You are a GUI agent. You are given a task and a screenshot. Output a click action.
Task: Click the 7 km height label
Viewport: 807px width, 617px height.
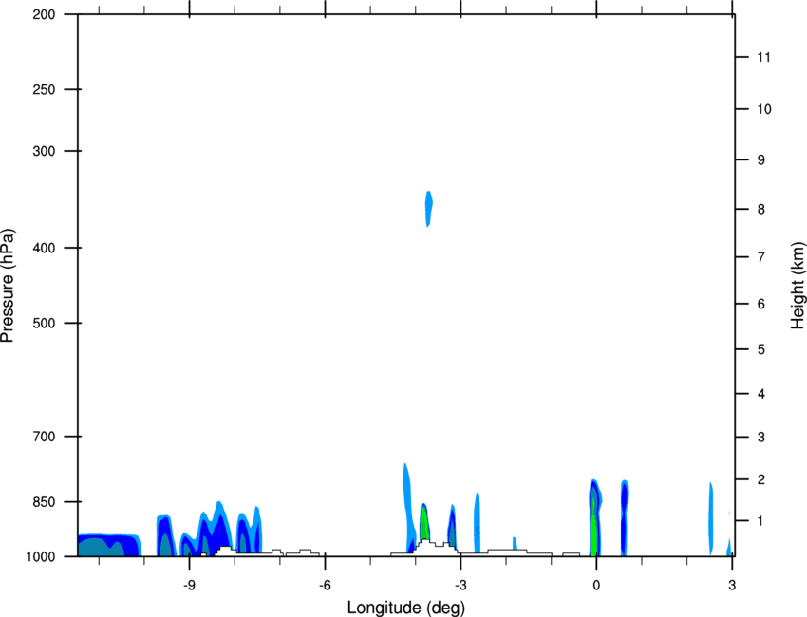click(x=761, y=257)
